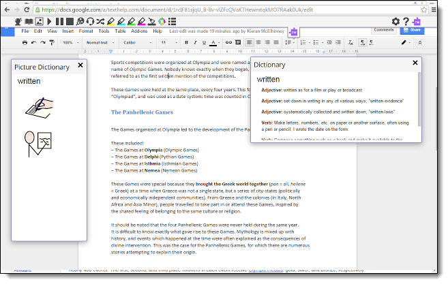Click the Paint format icon

coord(52,42)
